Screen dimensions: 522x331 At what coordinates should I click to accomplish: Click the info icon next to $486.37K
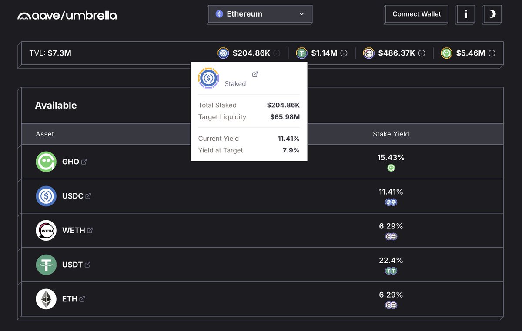click(422, 53)
